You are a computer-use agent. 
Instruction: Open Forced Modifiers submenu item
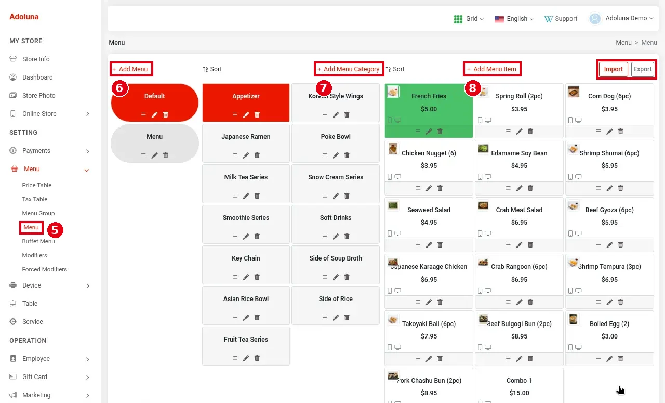pos(45,269)
